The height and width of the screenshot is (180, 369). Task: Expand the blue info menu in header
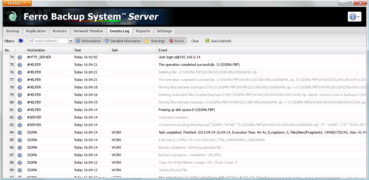(x=355, y=17)
